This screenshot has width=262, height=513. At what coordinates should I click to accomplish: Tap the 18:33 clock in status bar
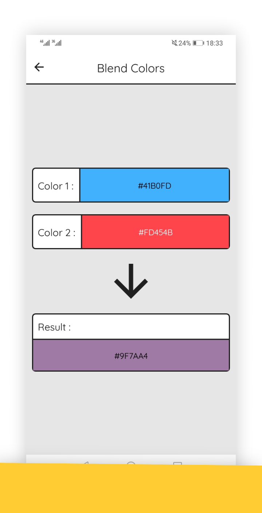click(x=214, y=43)
